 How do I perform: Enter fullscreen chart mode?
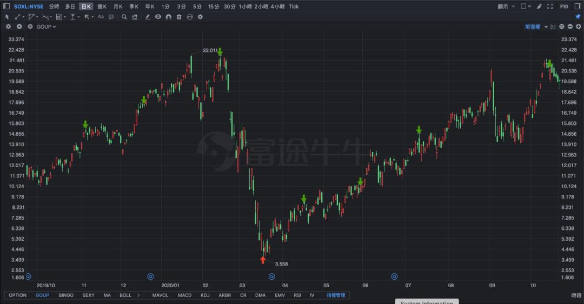[x=551, y=6]
